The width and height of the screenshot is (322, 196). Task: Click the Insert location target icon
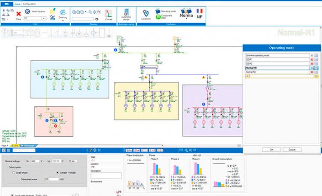[27, 11]
